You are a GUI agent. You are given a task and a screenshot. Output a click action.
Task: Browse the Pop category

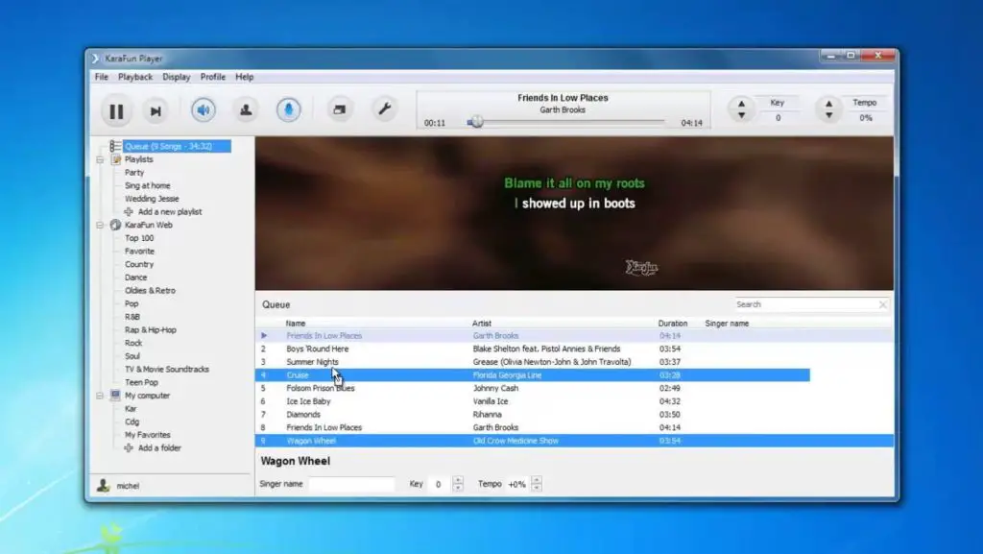132,304
